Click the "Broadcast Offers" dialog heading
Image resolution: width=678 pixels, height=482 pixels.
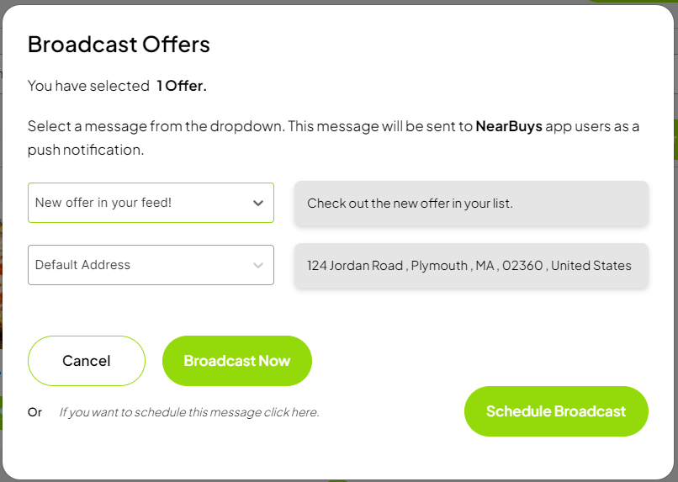tap(119, 45)
